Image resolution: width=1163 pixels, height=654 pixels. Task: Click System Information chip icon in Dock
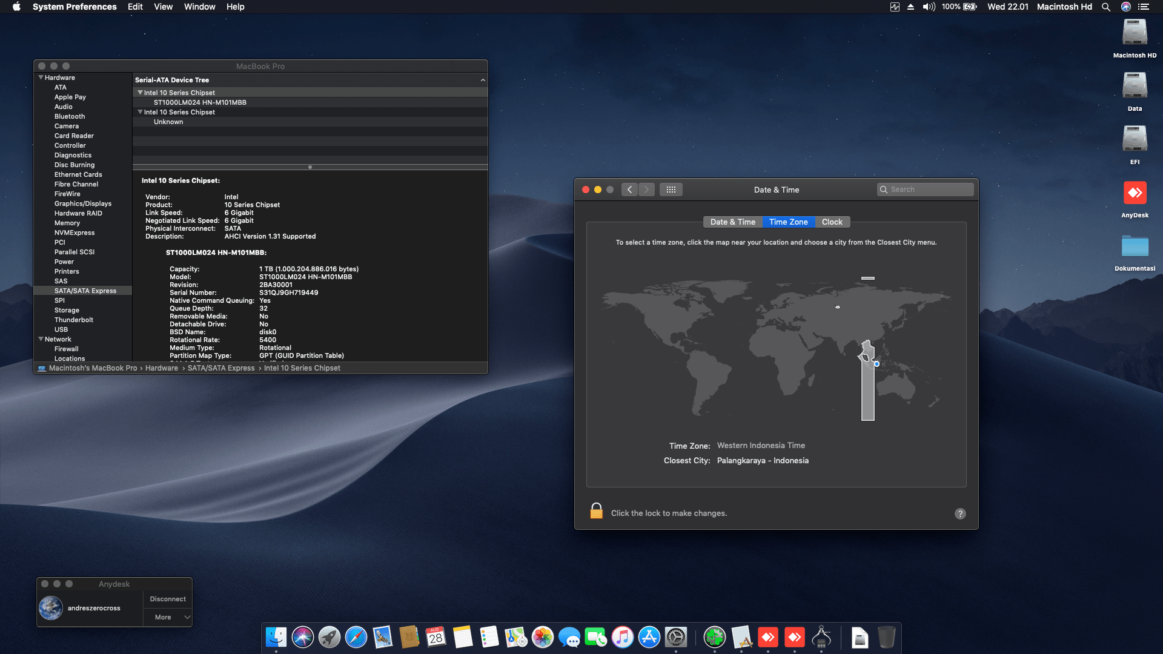click(x=821, y=637)
